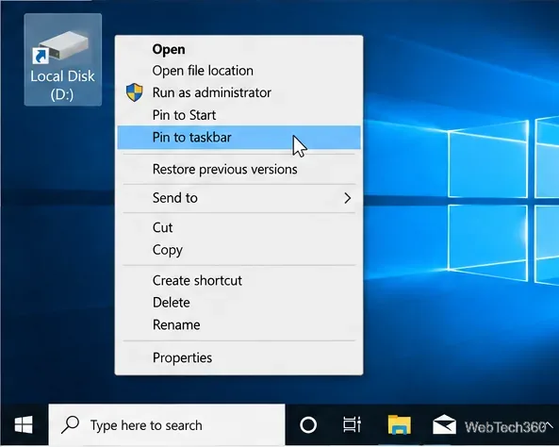The width and height of the screenshot is (559, 447).
Task: Select Pin to Start
Action: pos(238,115)
